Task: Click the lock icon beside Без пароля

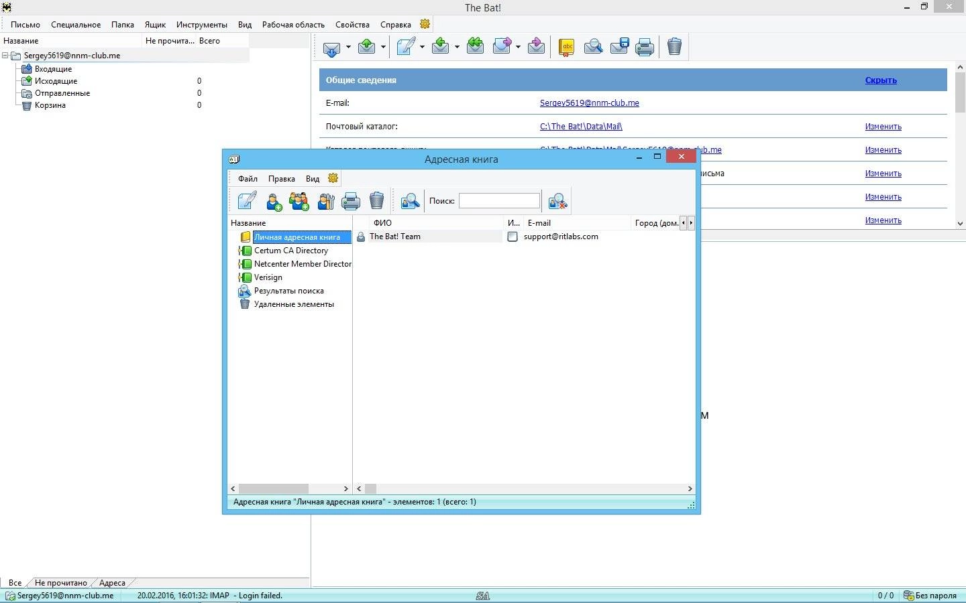Action: pos(908,596)
